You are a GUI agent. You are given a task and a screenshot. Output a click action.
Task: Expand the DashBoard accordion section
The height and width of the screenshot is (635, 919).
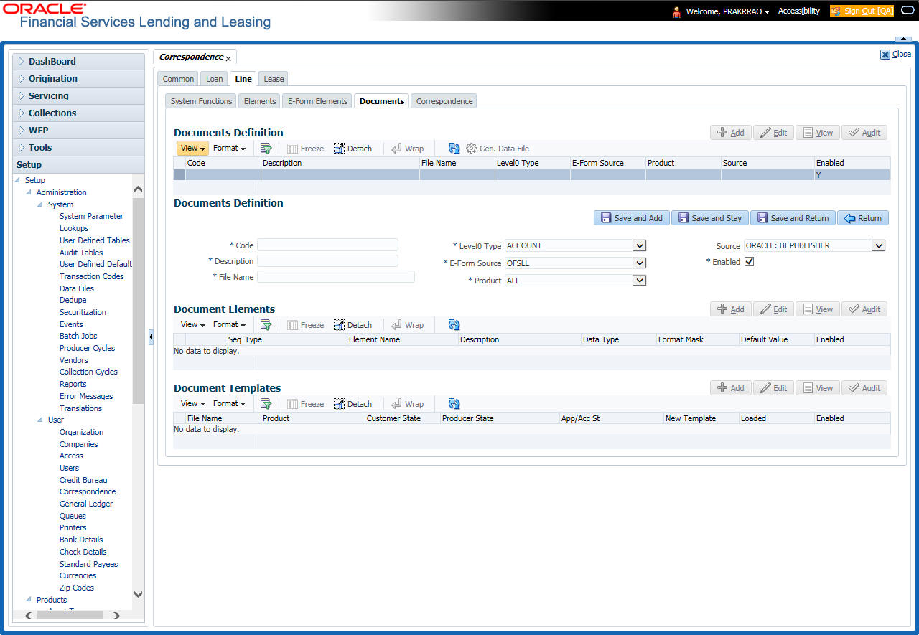pyautogui.click(x=78, y=62)
